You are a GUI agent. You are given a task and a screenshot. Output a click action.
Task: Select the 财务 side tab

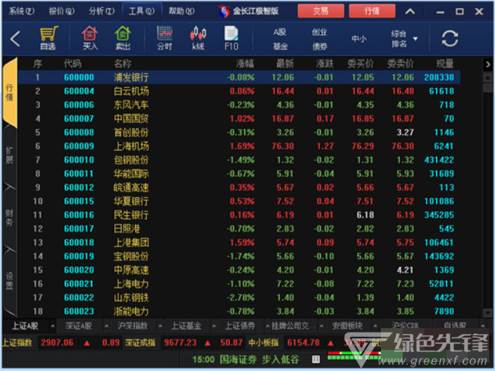coord(9,218)
